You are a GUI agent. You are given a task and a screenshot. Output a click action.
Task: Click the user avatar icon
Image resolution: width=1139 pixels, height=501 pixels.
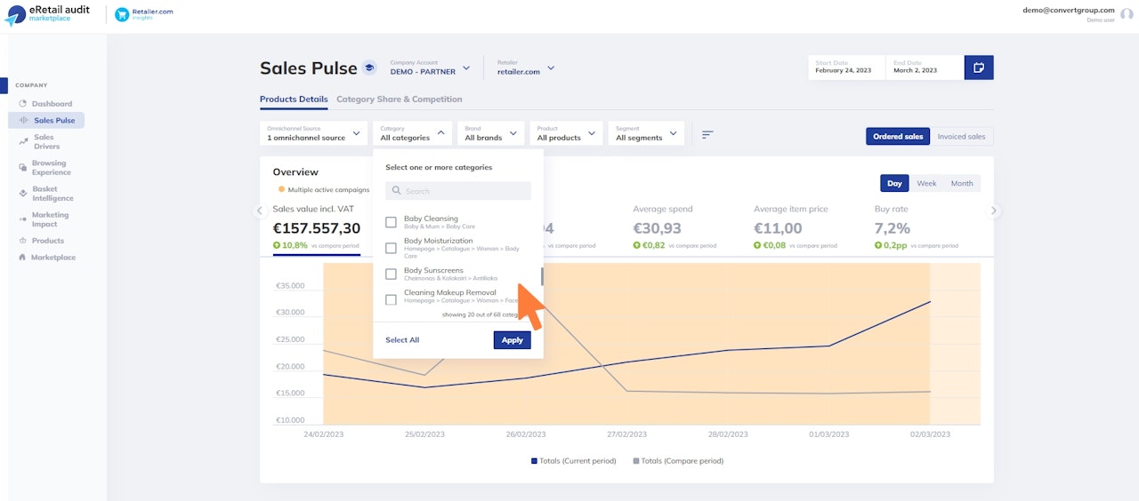[1127, 14]
